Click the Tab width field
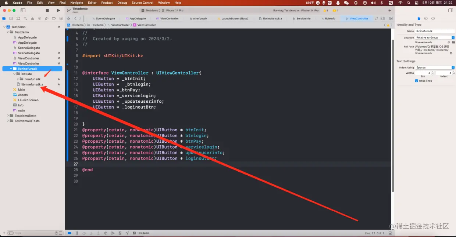 click(x=423, y=73)
